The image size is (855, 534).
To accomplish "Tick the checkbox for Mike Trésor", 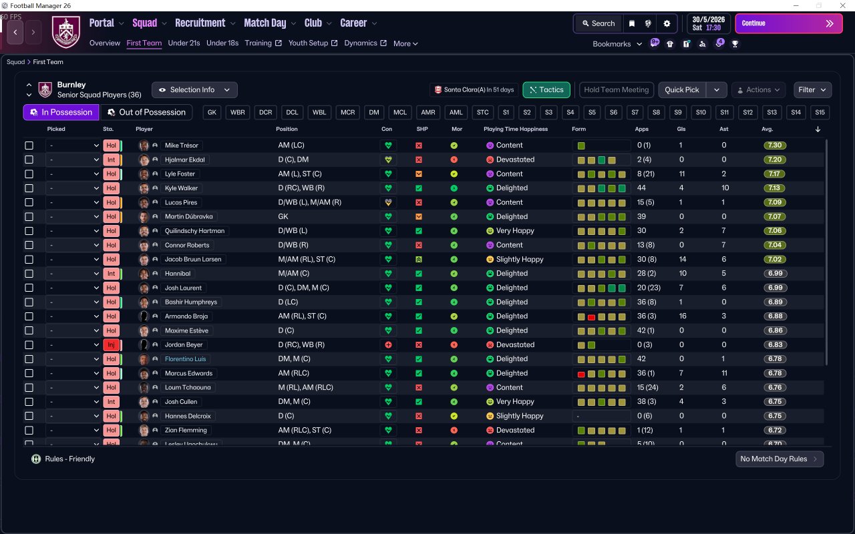I will point(29,146).
